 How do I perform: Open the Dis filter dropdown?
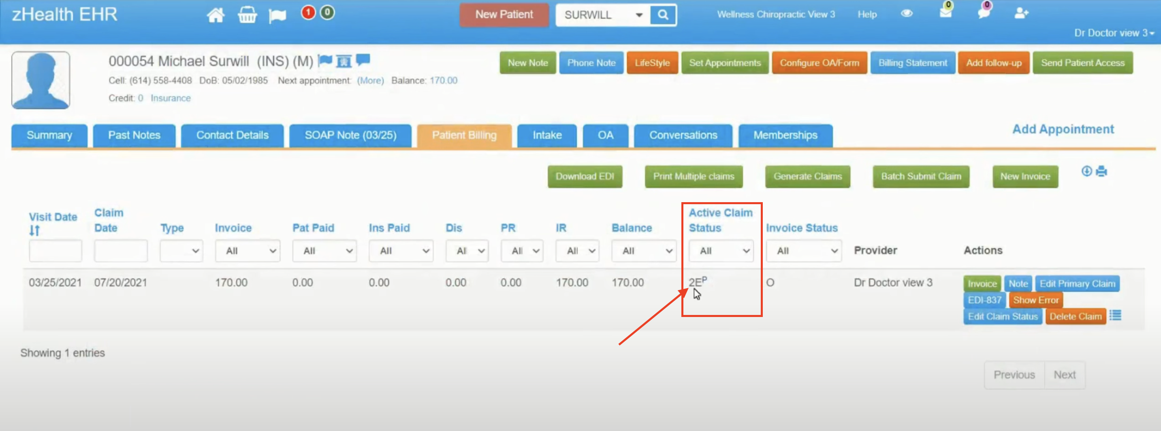[x=467, y=251]
